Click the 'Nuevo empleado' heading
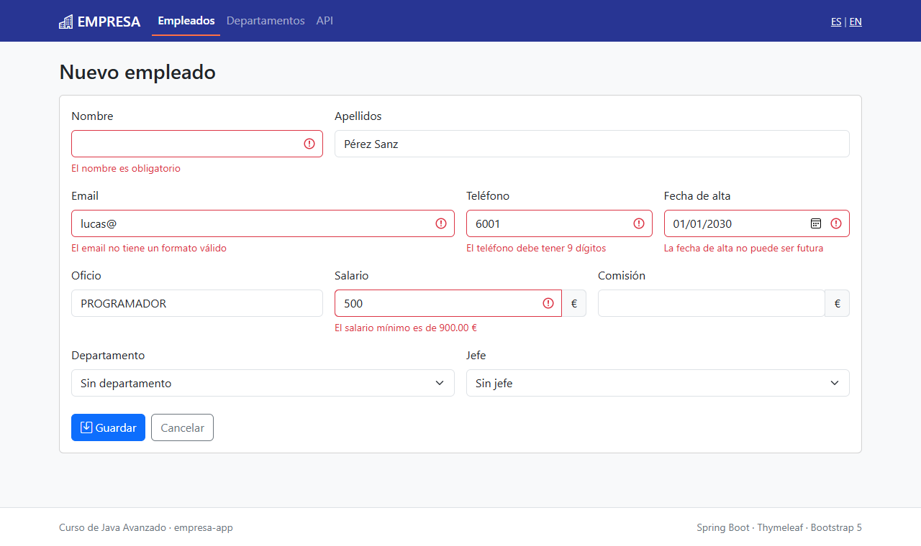Image resolution: width=921 pixels, height=546 pixels. click(x=137, y=72)
